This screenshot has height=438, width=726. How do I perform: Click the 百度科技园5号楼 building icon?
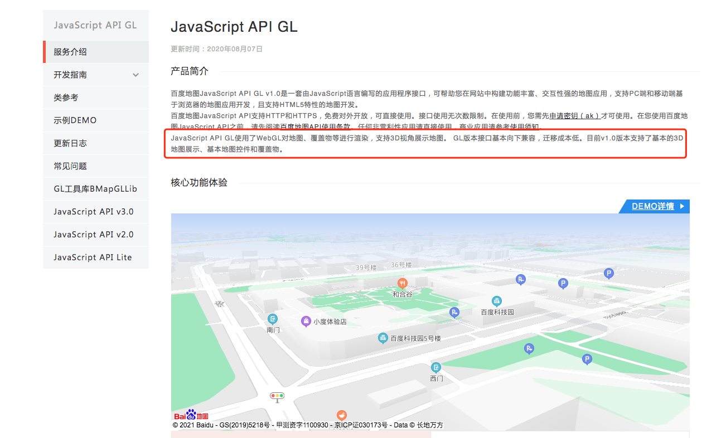point(383,338)
